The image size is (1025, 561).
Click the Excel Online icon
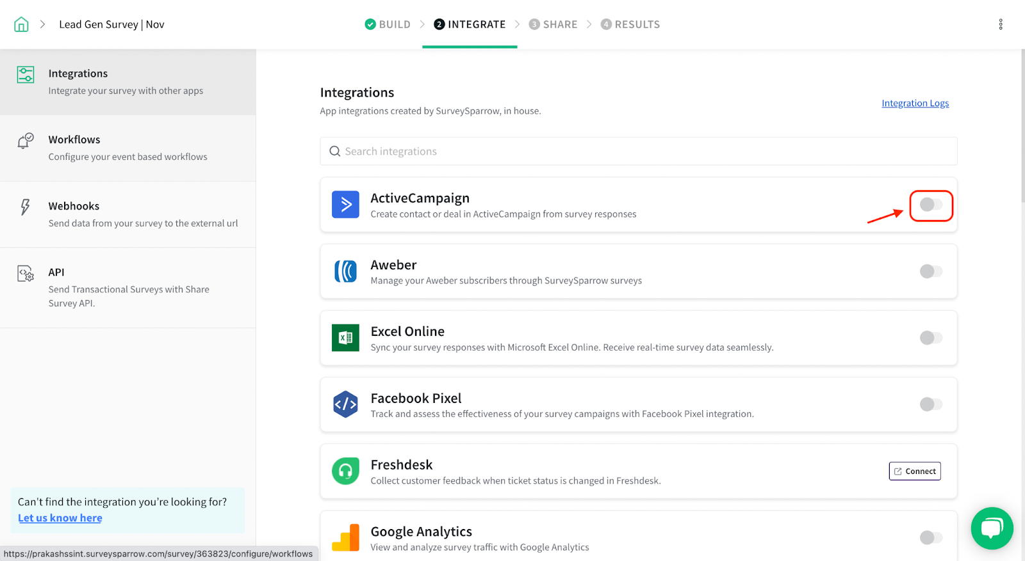(345, 338)
